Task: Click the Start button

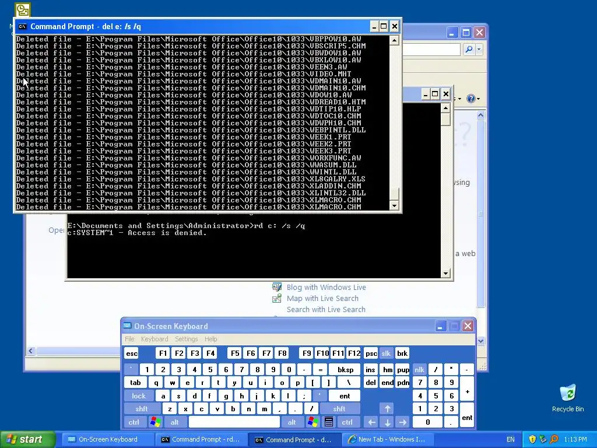Action: coord(27,439)
